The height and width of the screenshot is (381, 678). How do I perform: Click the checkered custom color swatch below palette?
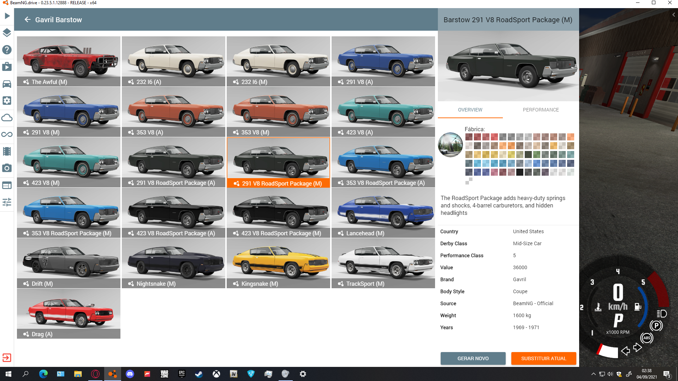coord(469,181)
